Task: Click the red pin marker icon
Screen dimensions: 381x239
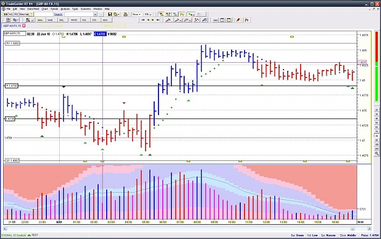Action: click(238, 20)
